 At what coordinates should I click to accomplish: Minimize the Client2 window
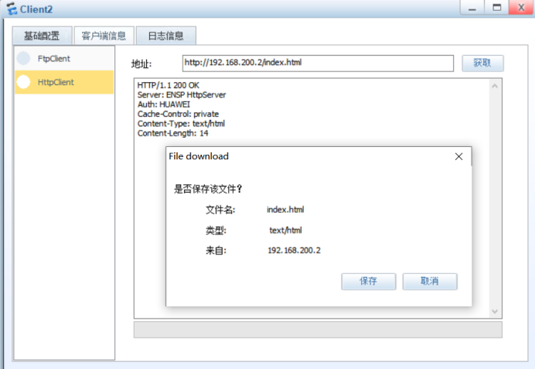coord(472,8)
